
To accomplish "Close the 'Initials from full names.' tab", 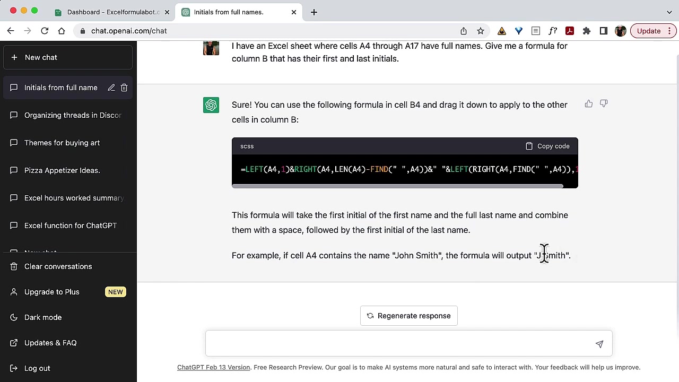I will pyautogui.click(x=294, y=12).
